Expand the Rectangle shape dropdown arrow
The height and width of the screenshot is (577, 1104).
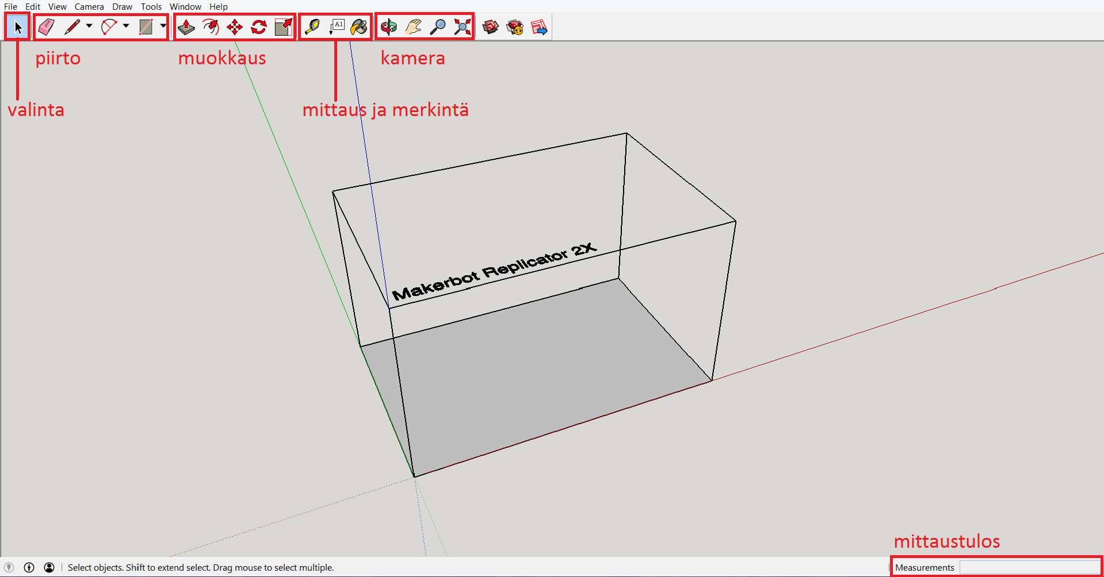[163, 26]
